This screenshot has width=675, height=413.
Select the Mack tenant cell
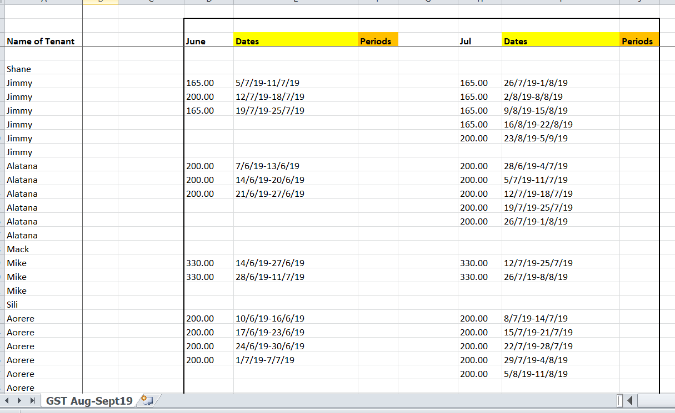point(43,247)
